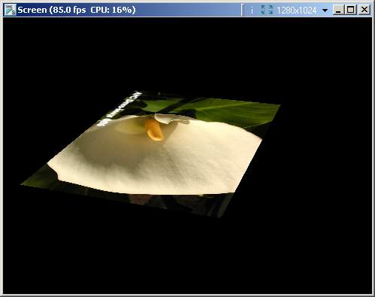Screen dimensions: 375x297
Task: Toggle fullscreen with the arrows icon
Action: (266, 10)
